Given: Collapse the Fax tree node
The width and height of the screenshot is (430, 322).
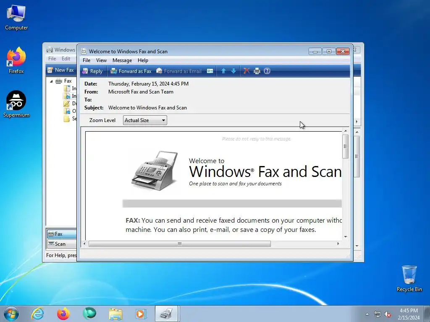Looking at the screenshot, I should pyautogui.click(x=51, y=81).
